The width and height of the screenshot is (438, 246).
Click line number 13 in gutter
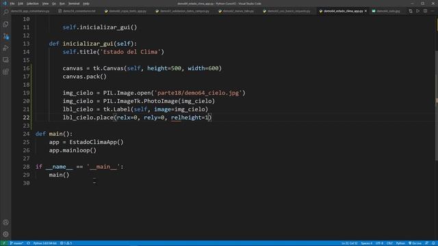26,44
